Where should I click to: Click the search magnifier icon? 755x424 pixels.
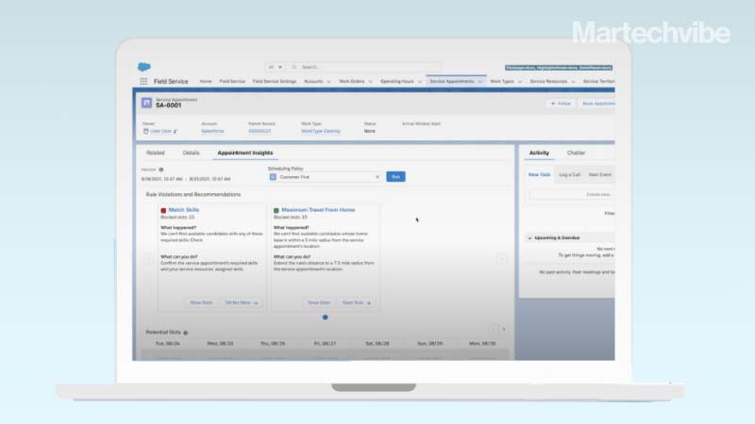tap(294, 67)
